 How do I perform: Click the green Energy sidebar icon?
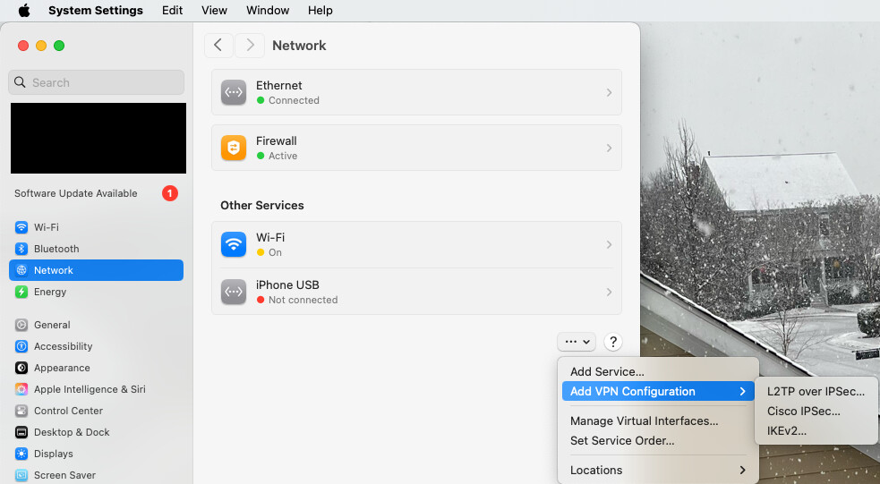point(21,292)
